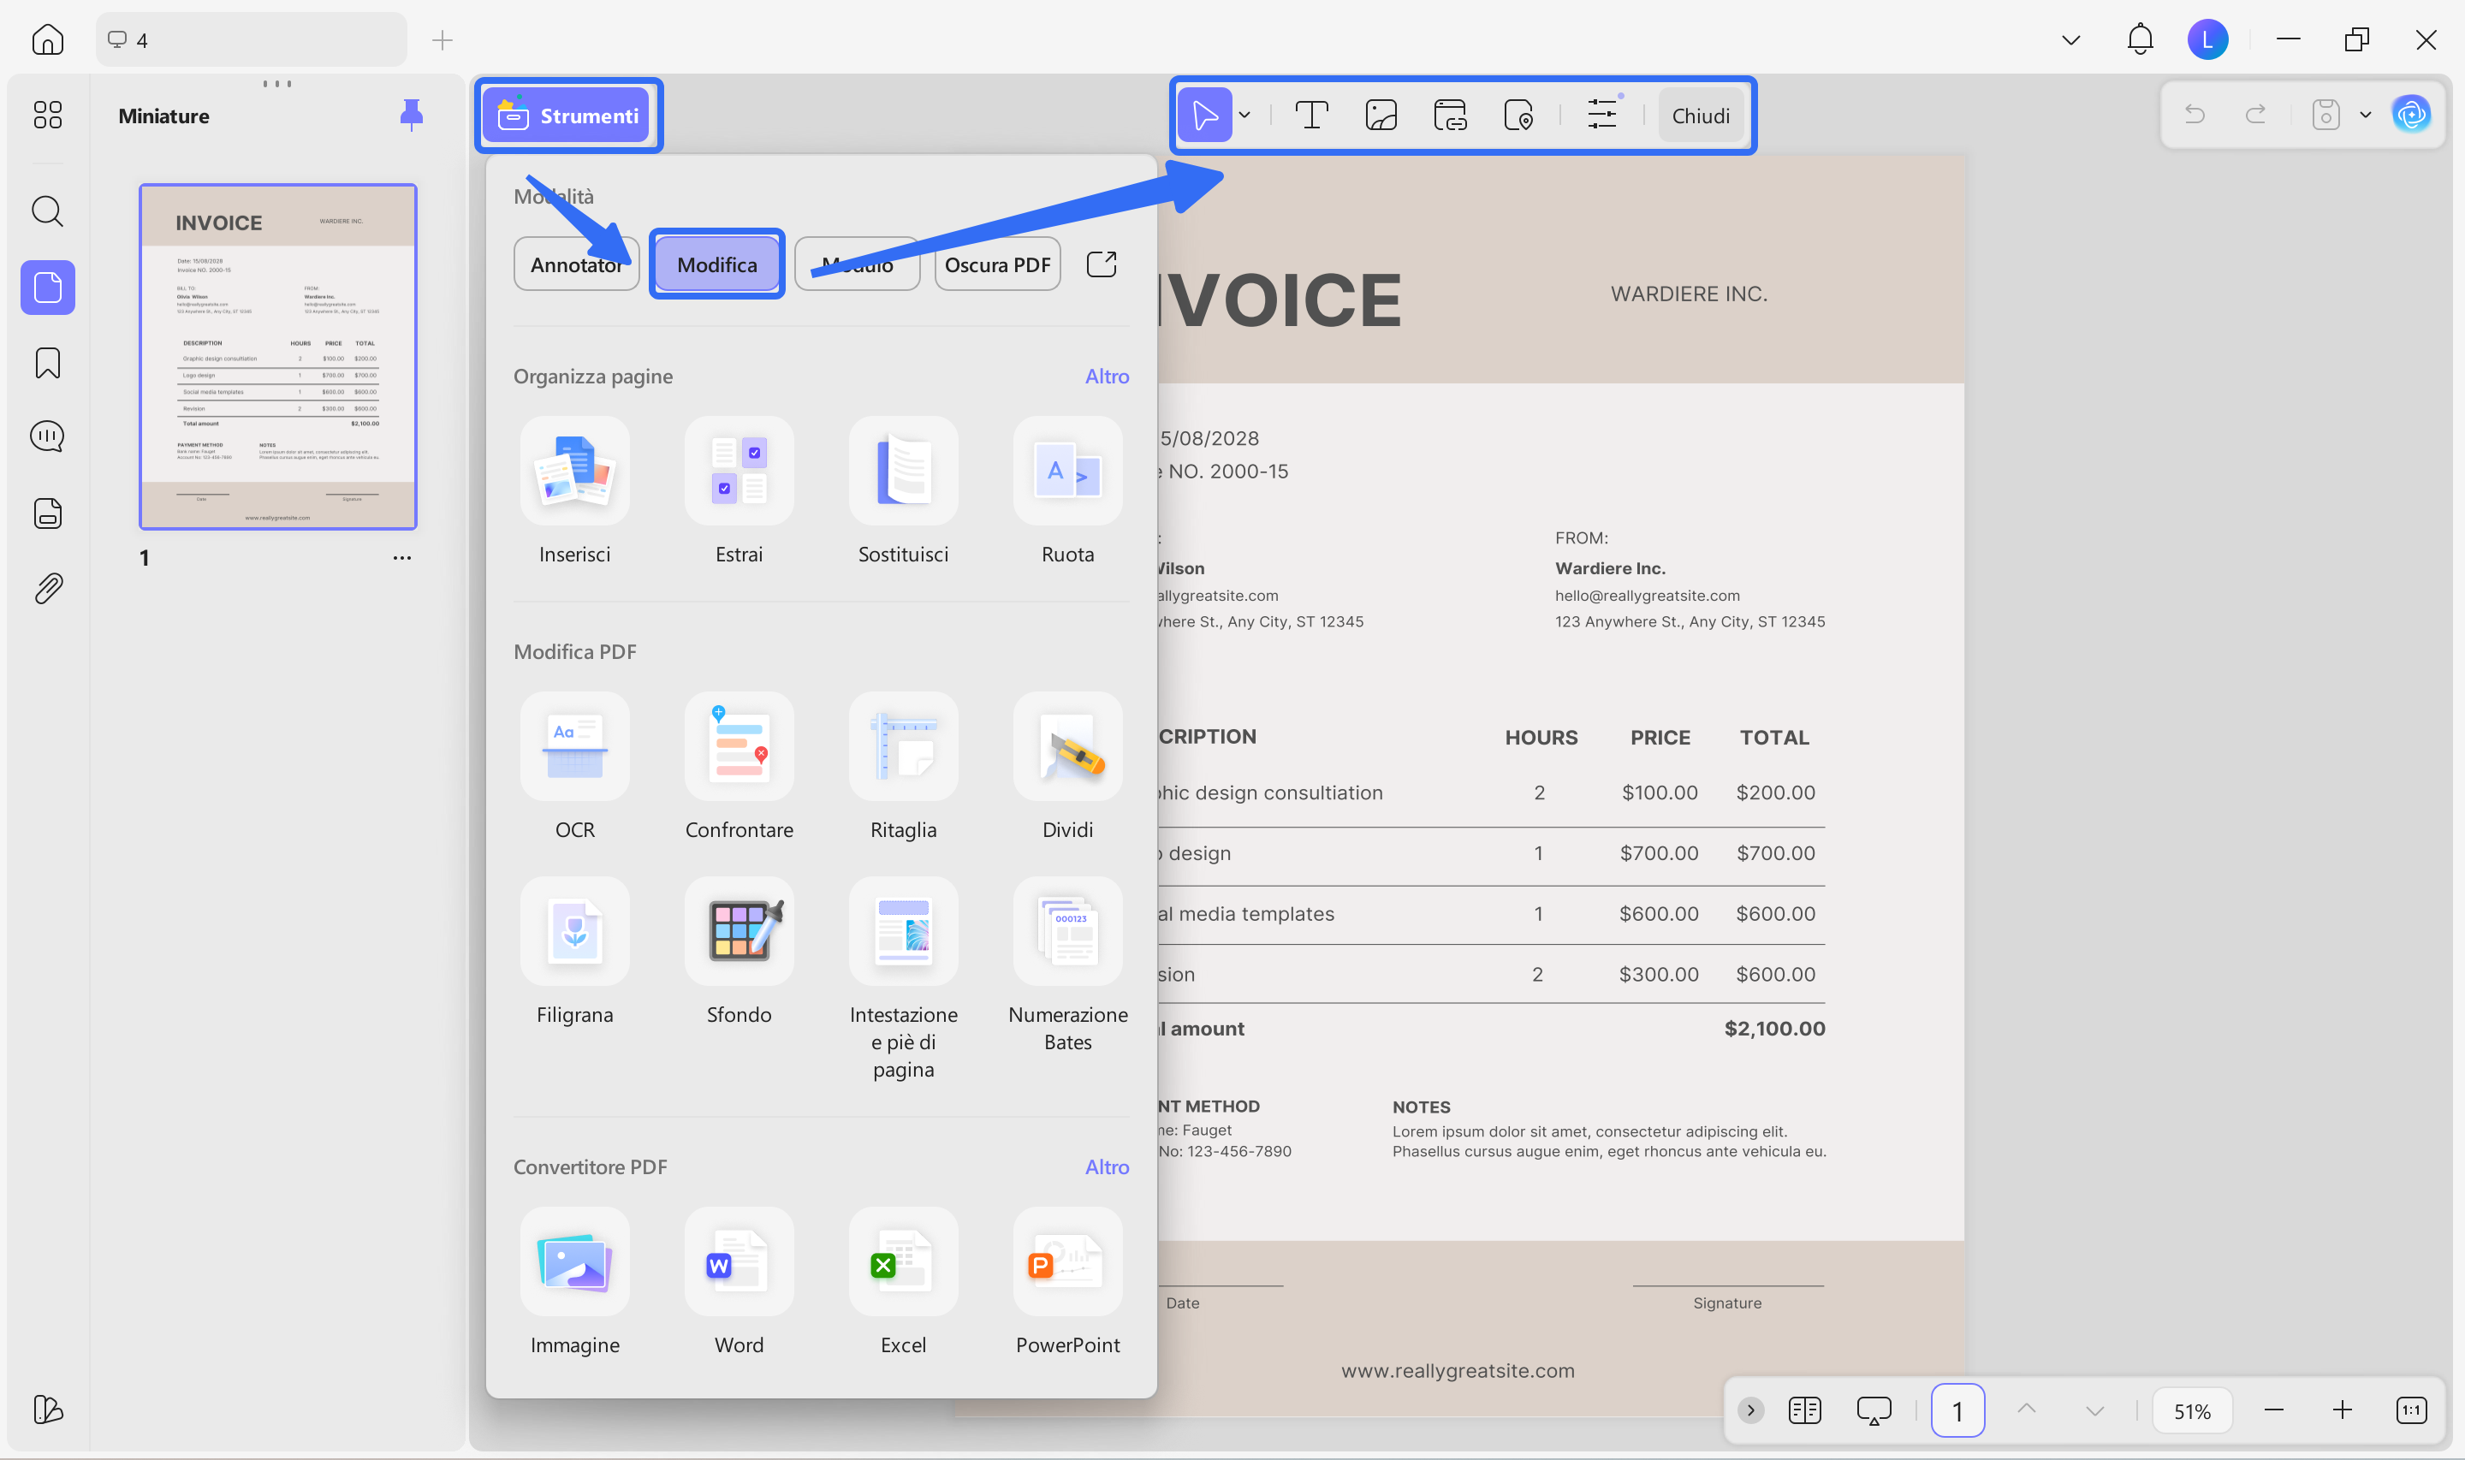This screenshot has width=2465, height=1460.
Task: Open the page 1 more options ellipsis
Action: point(401,558)
